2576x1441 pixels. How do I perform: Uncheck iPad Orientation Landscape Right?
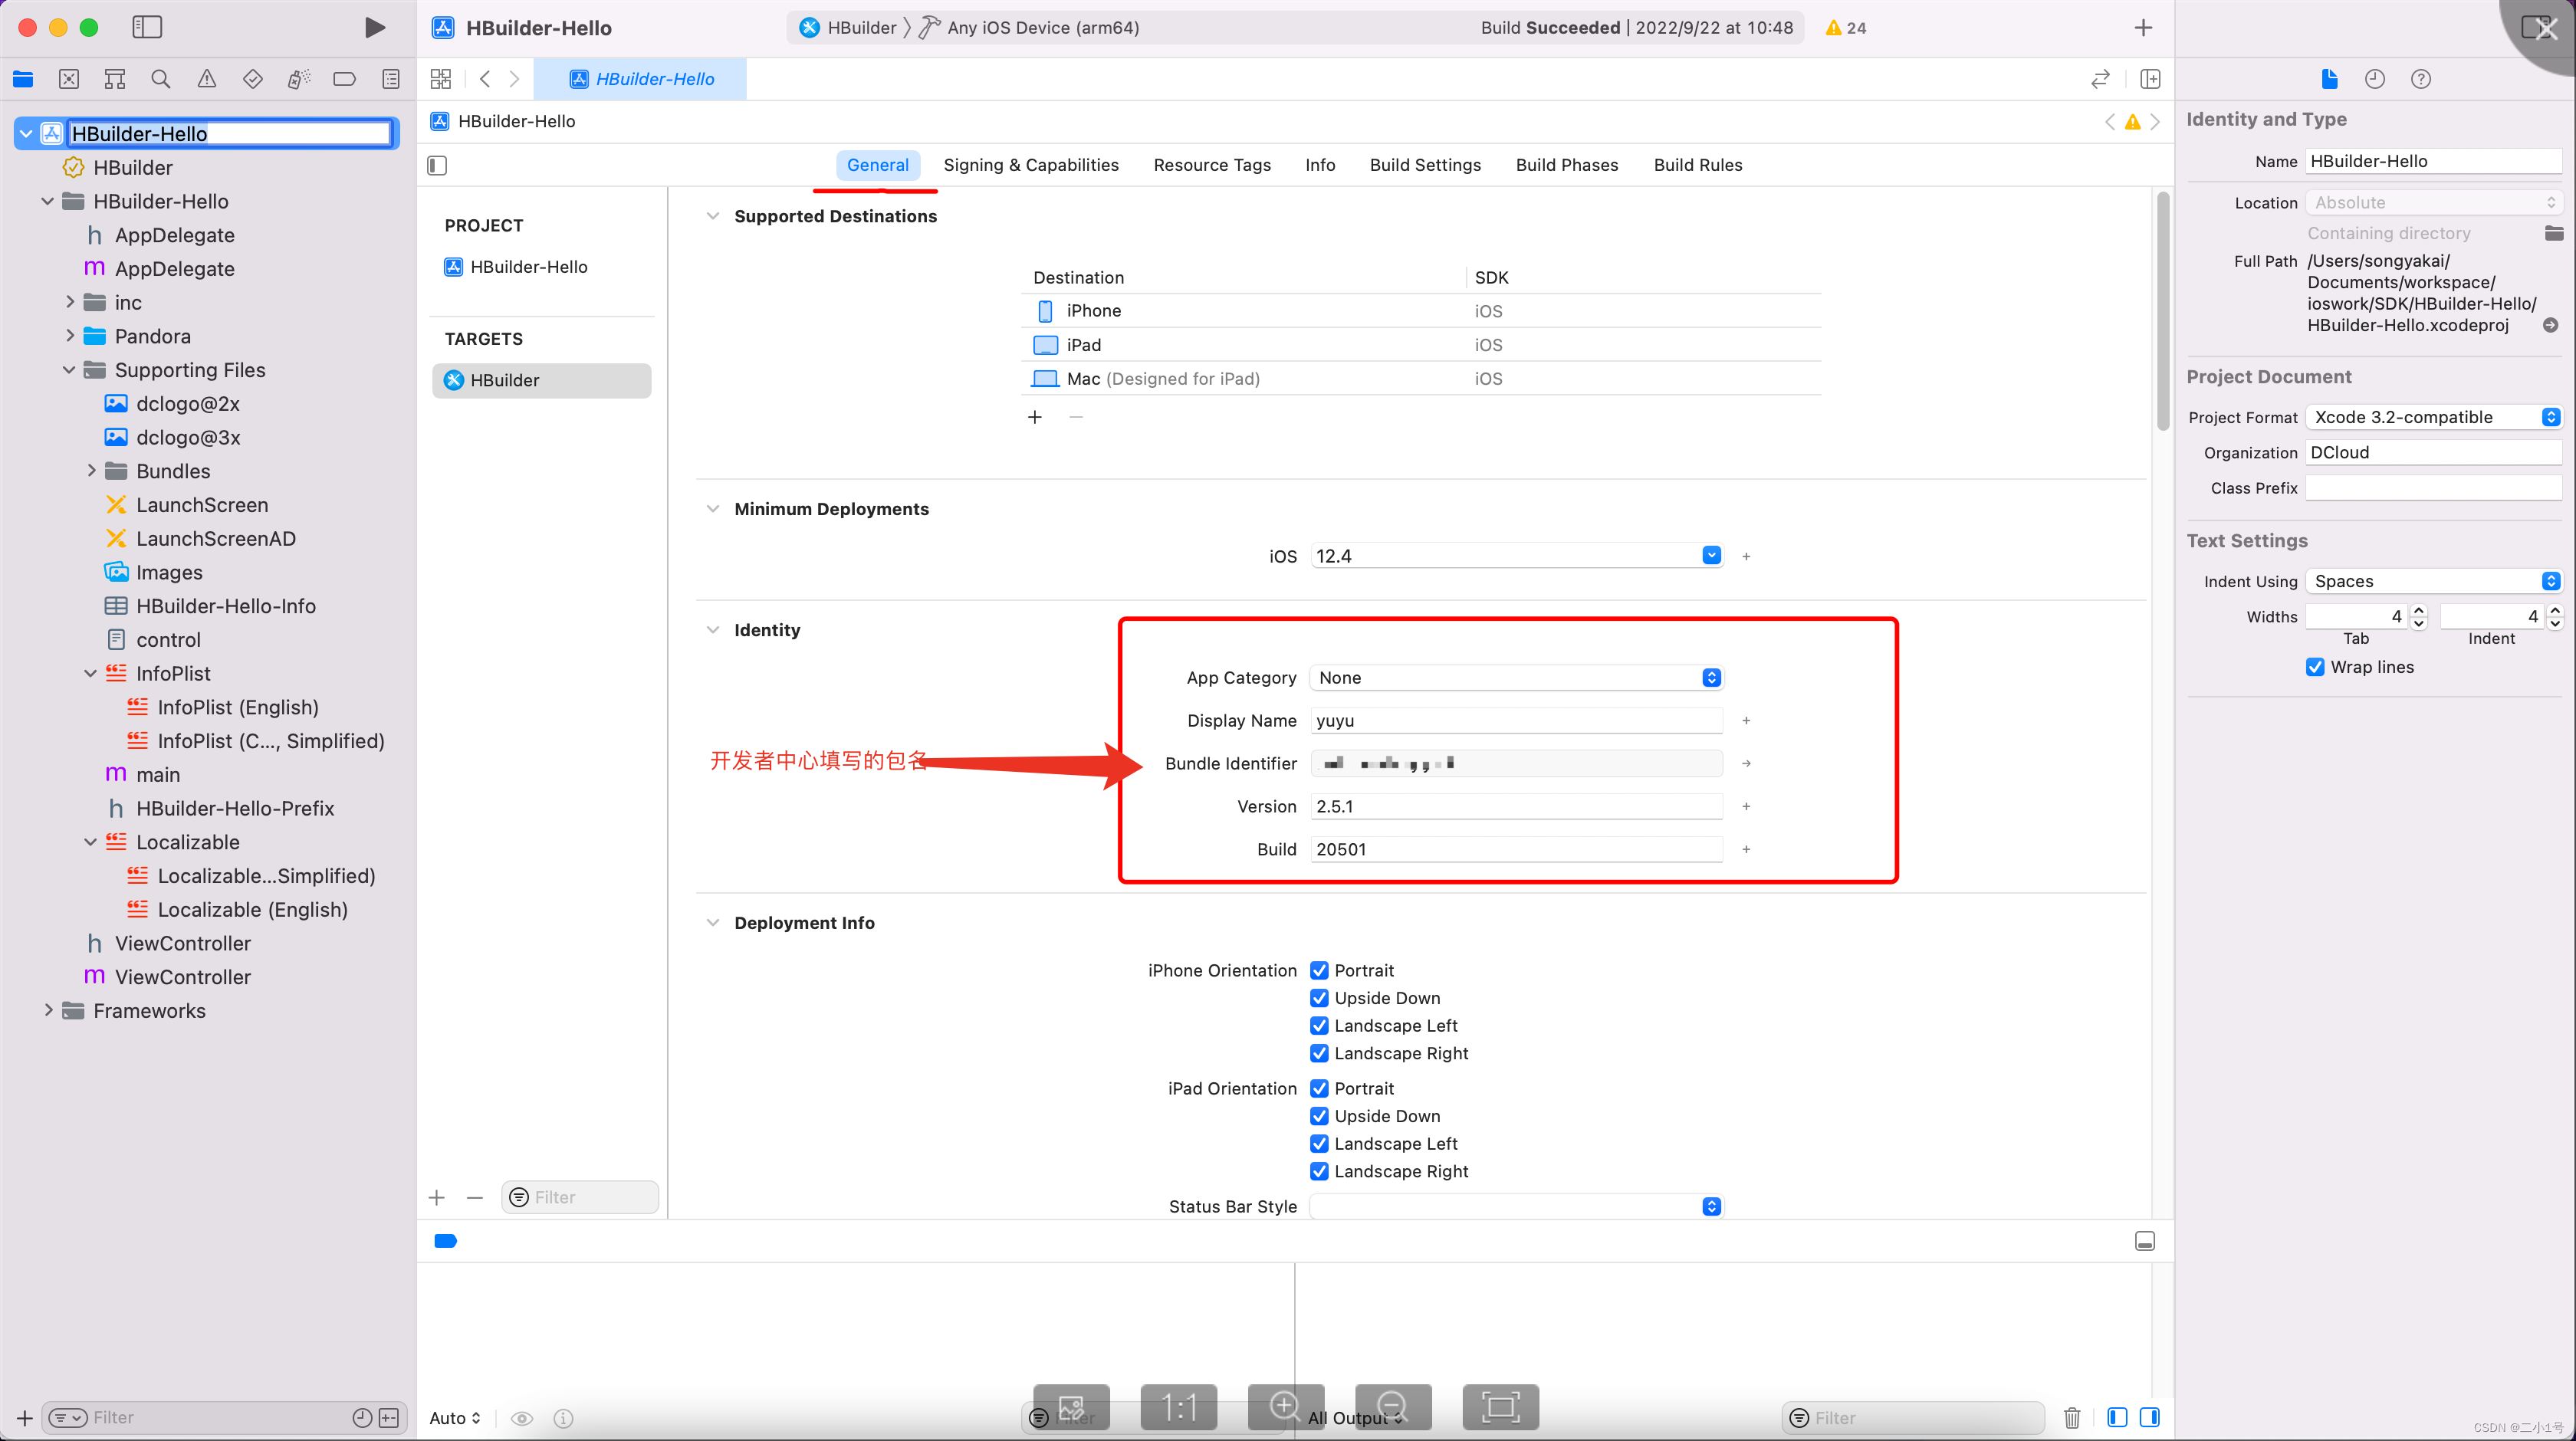(x=1319, y=1171)
